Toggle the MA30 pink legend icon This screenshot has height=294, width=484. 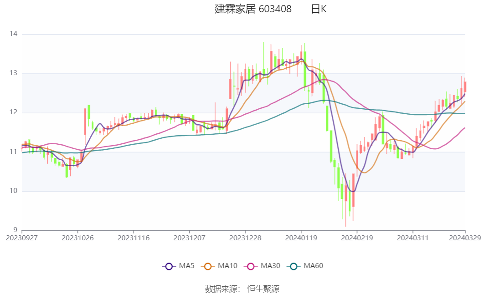(251, 266)
